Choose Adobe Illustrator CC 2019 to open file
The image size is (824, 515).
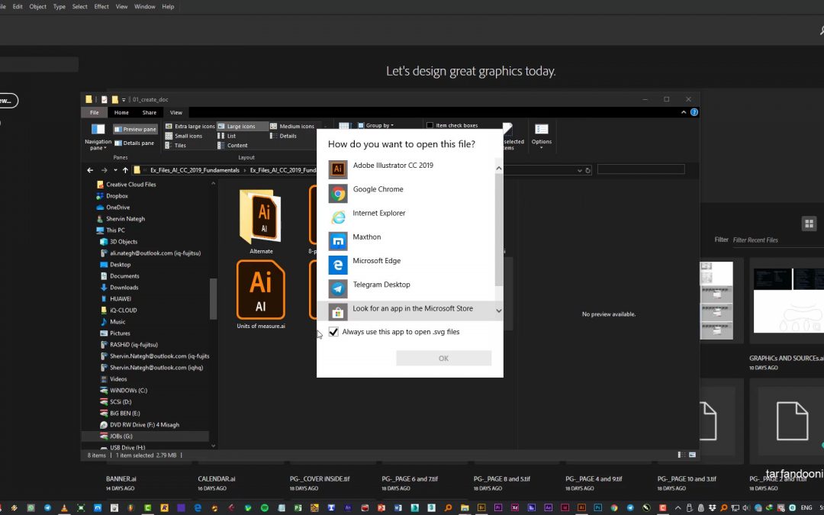[x=392, y=166]
